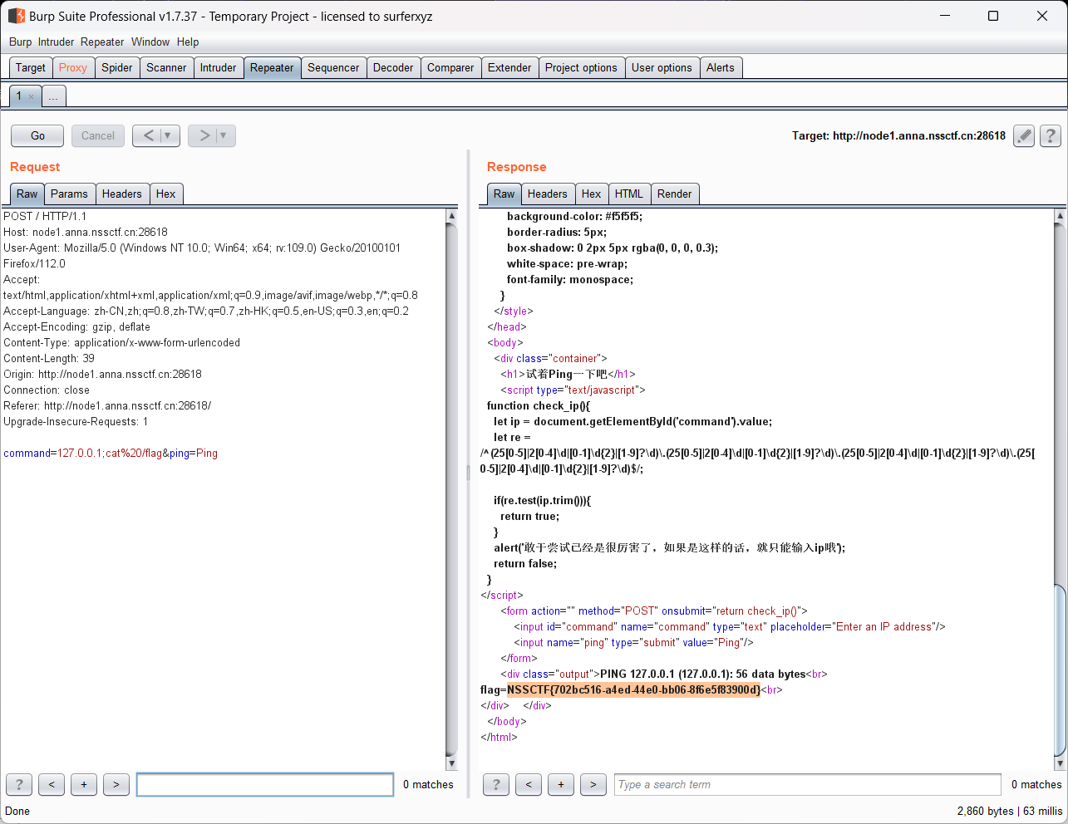Click the highlighted NSSCTF flag text
The width and height of the screenshot is (1068, 824).
click(633, 689)
